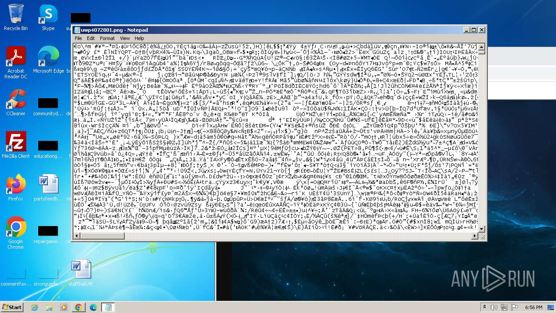
Task: Click the Notepad taskbar button
Action: coord(108,307)
